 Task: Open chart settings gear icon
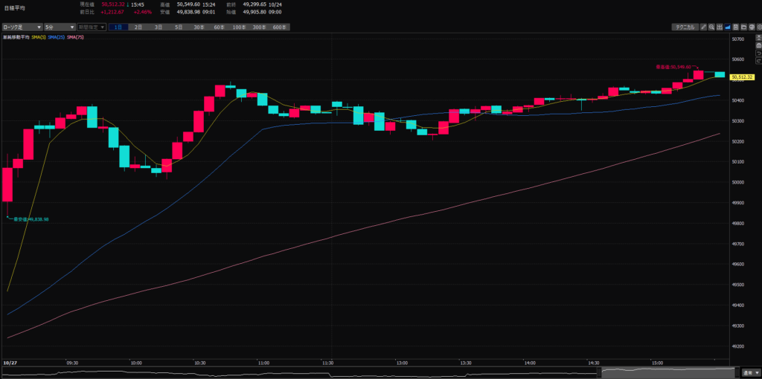click(758, 27)
